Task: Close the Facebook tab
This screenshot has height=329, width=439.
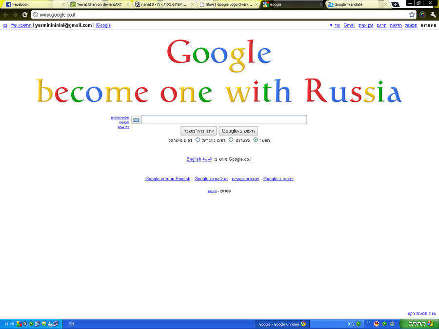Action: 63,4
